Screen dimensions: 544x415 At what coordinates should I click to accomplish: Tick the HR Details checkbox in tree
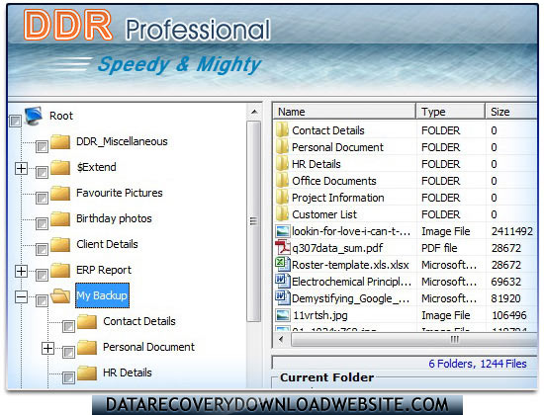tap(68, 377)
